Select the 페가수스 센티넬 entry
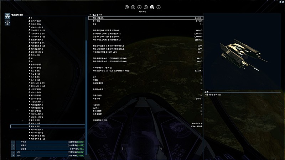 [x=37, y=133]
